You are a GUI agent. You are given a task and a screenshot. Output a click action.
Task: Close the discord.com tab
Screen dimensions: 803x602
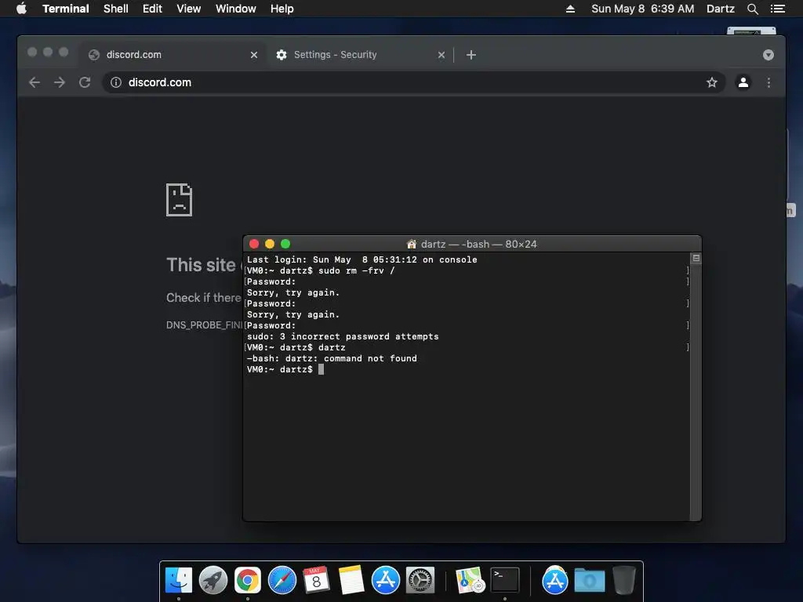(x=253, y=55)
